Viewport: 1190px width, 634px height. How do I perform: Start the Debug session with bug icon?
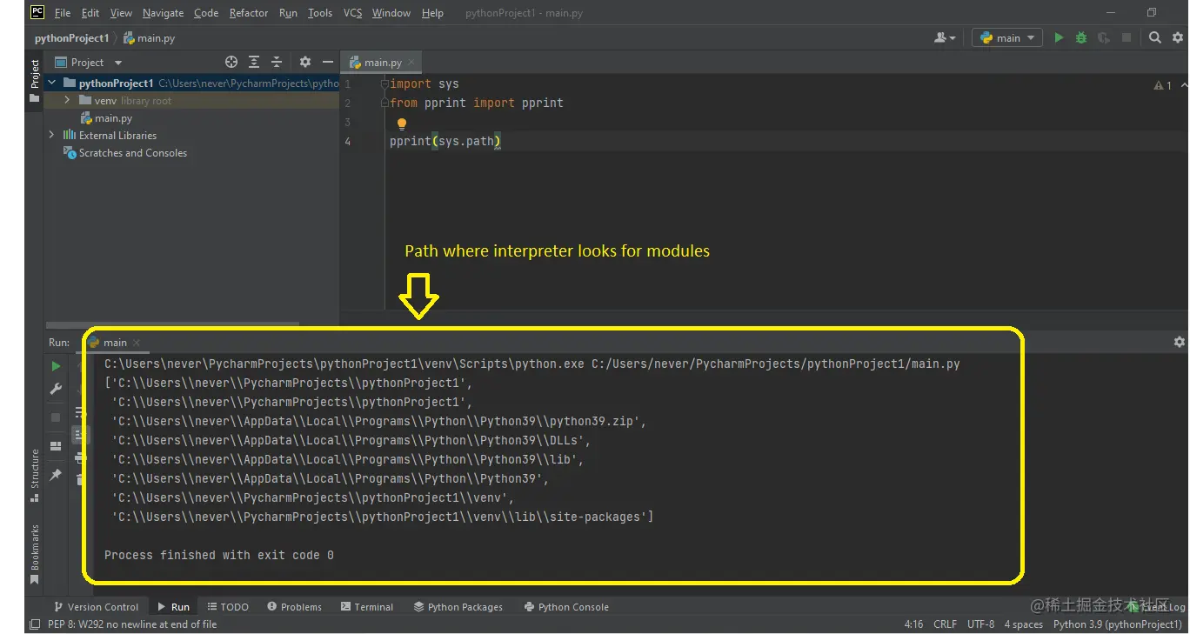point(1081,37)
